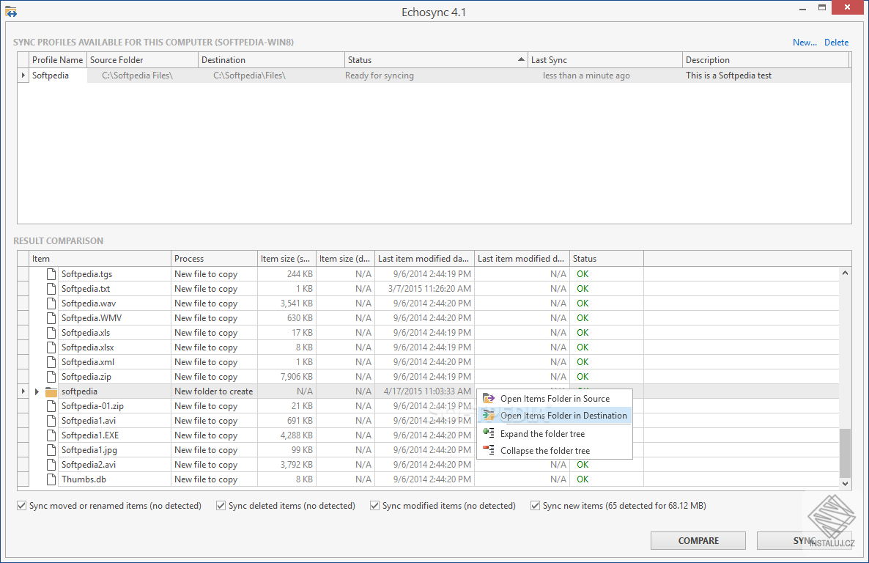Click the Open Items Folder in Source icon
The height and width of the screenshot is (563, 869).
488,398
